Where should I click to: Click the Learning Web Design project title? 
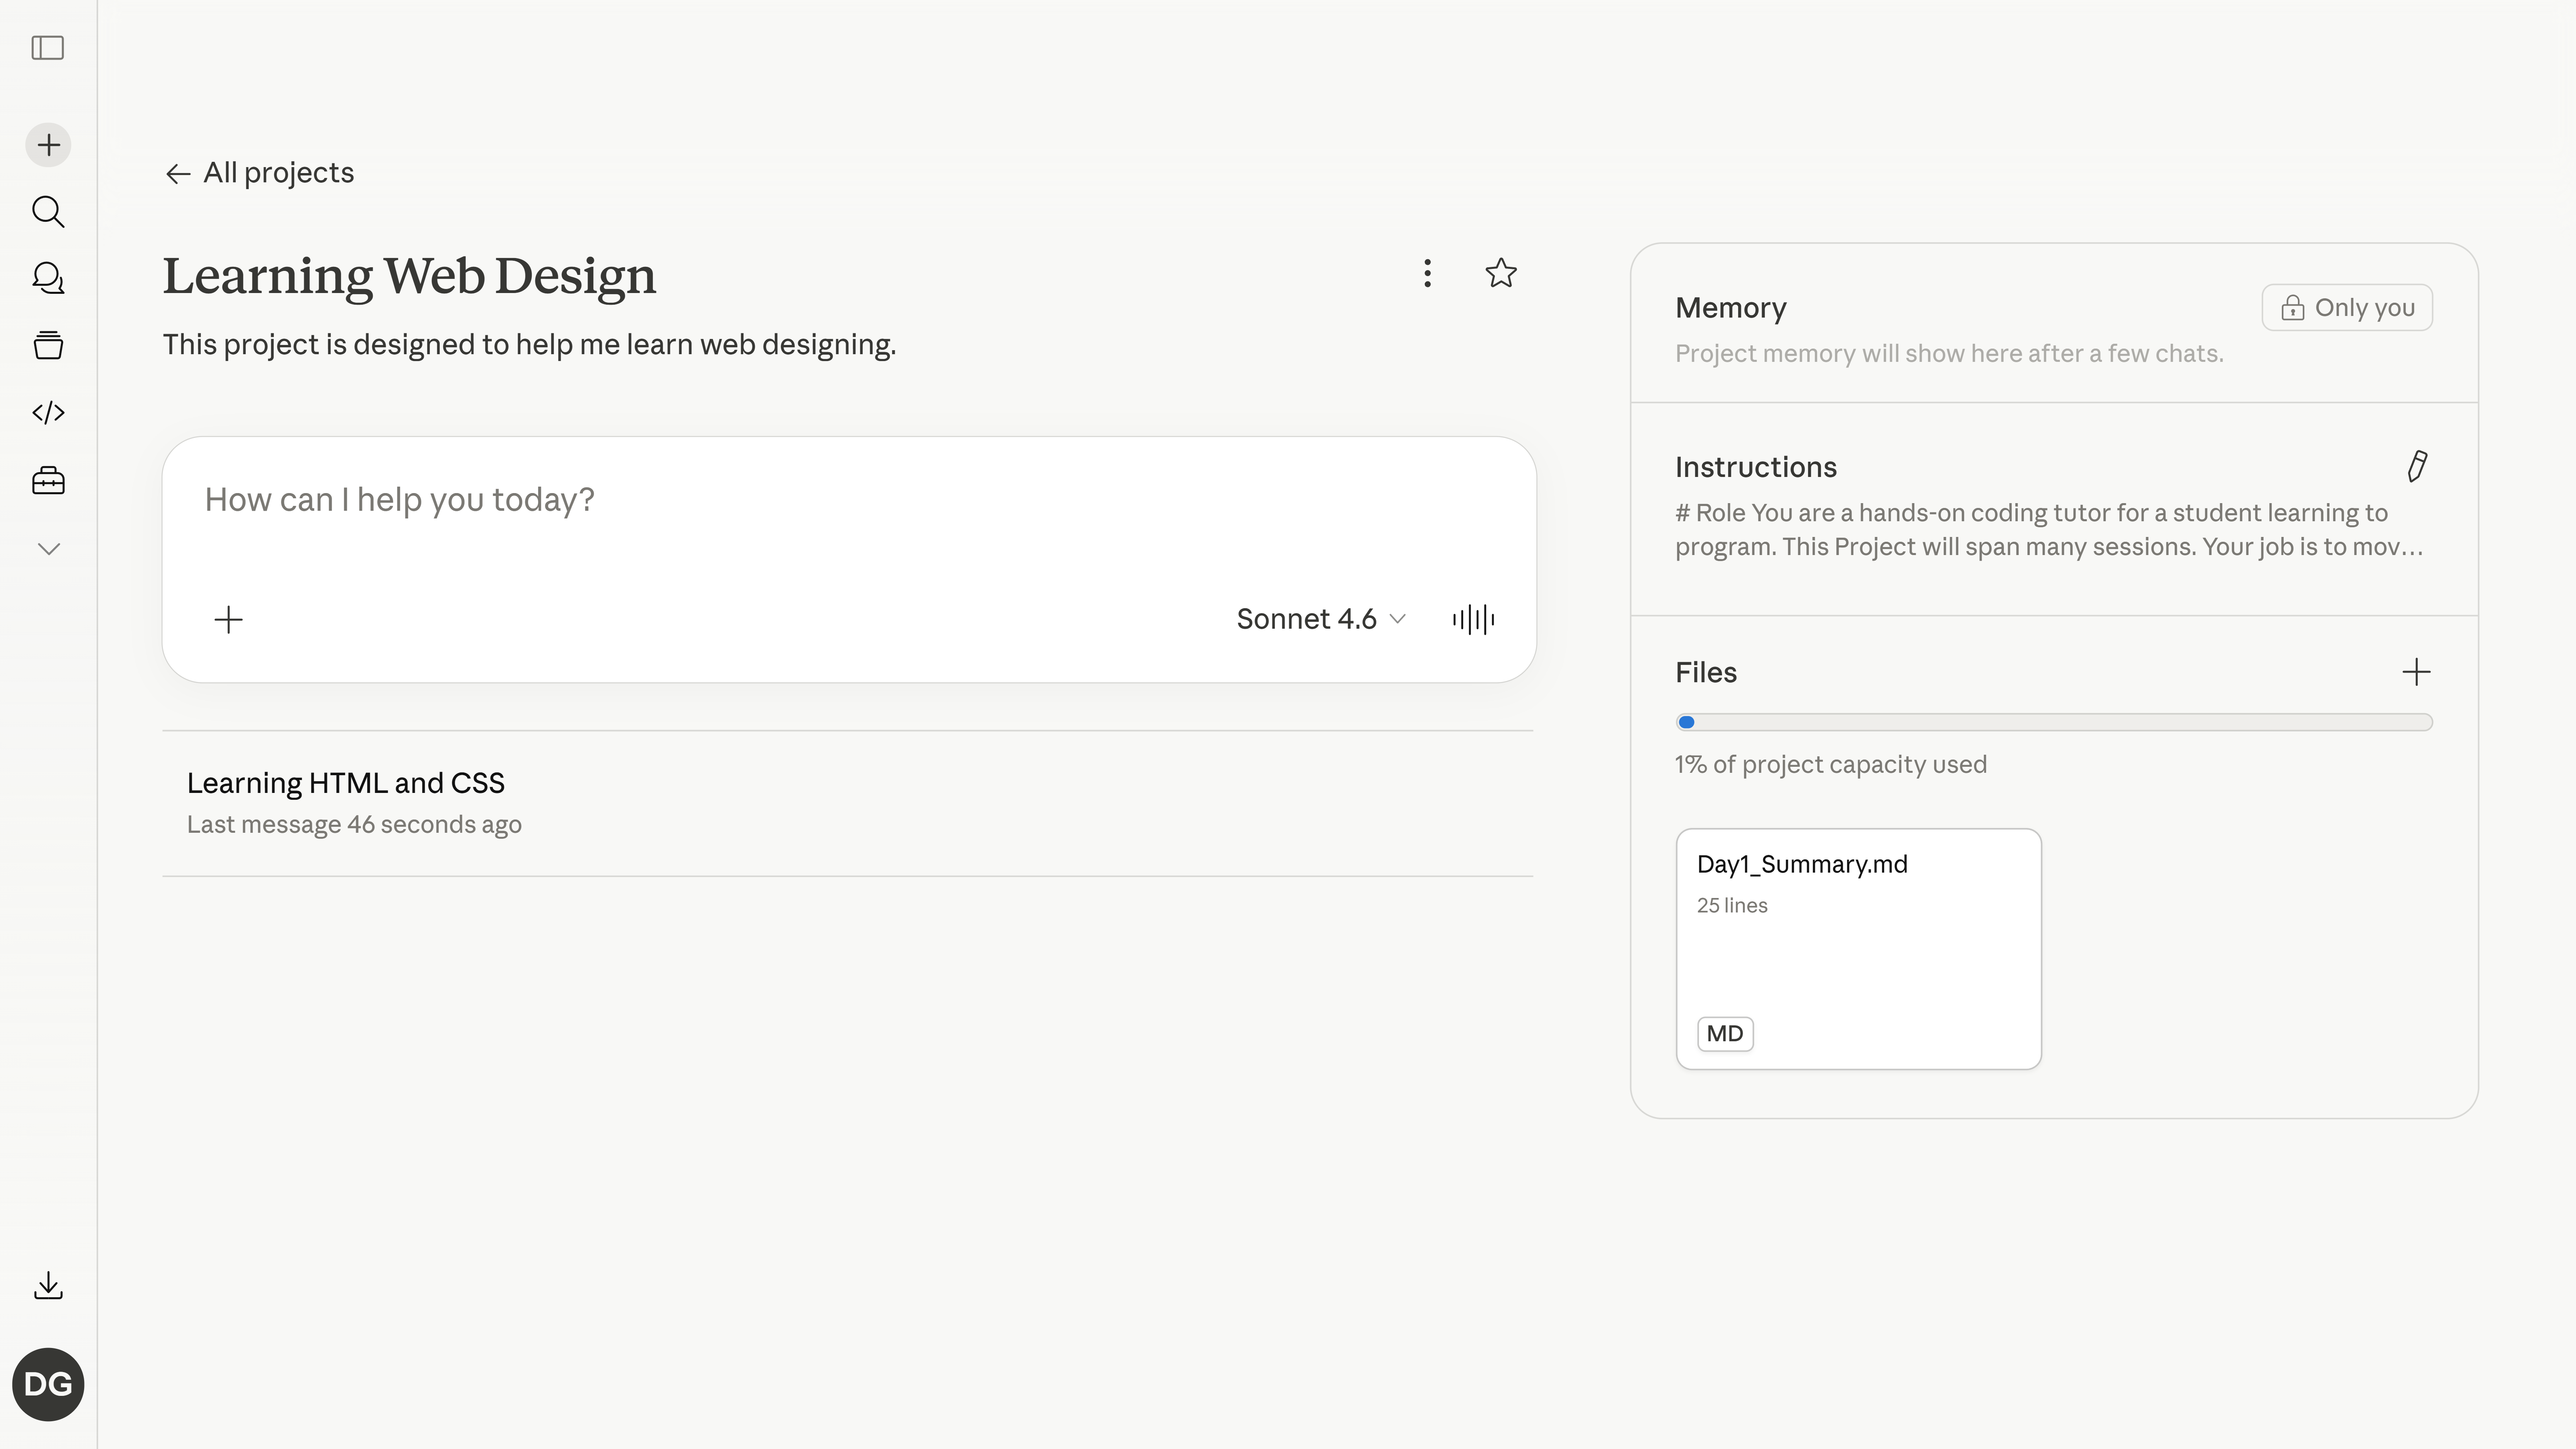tap(410, 276)
